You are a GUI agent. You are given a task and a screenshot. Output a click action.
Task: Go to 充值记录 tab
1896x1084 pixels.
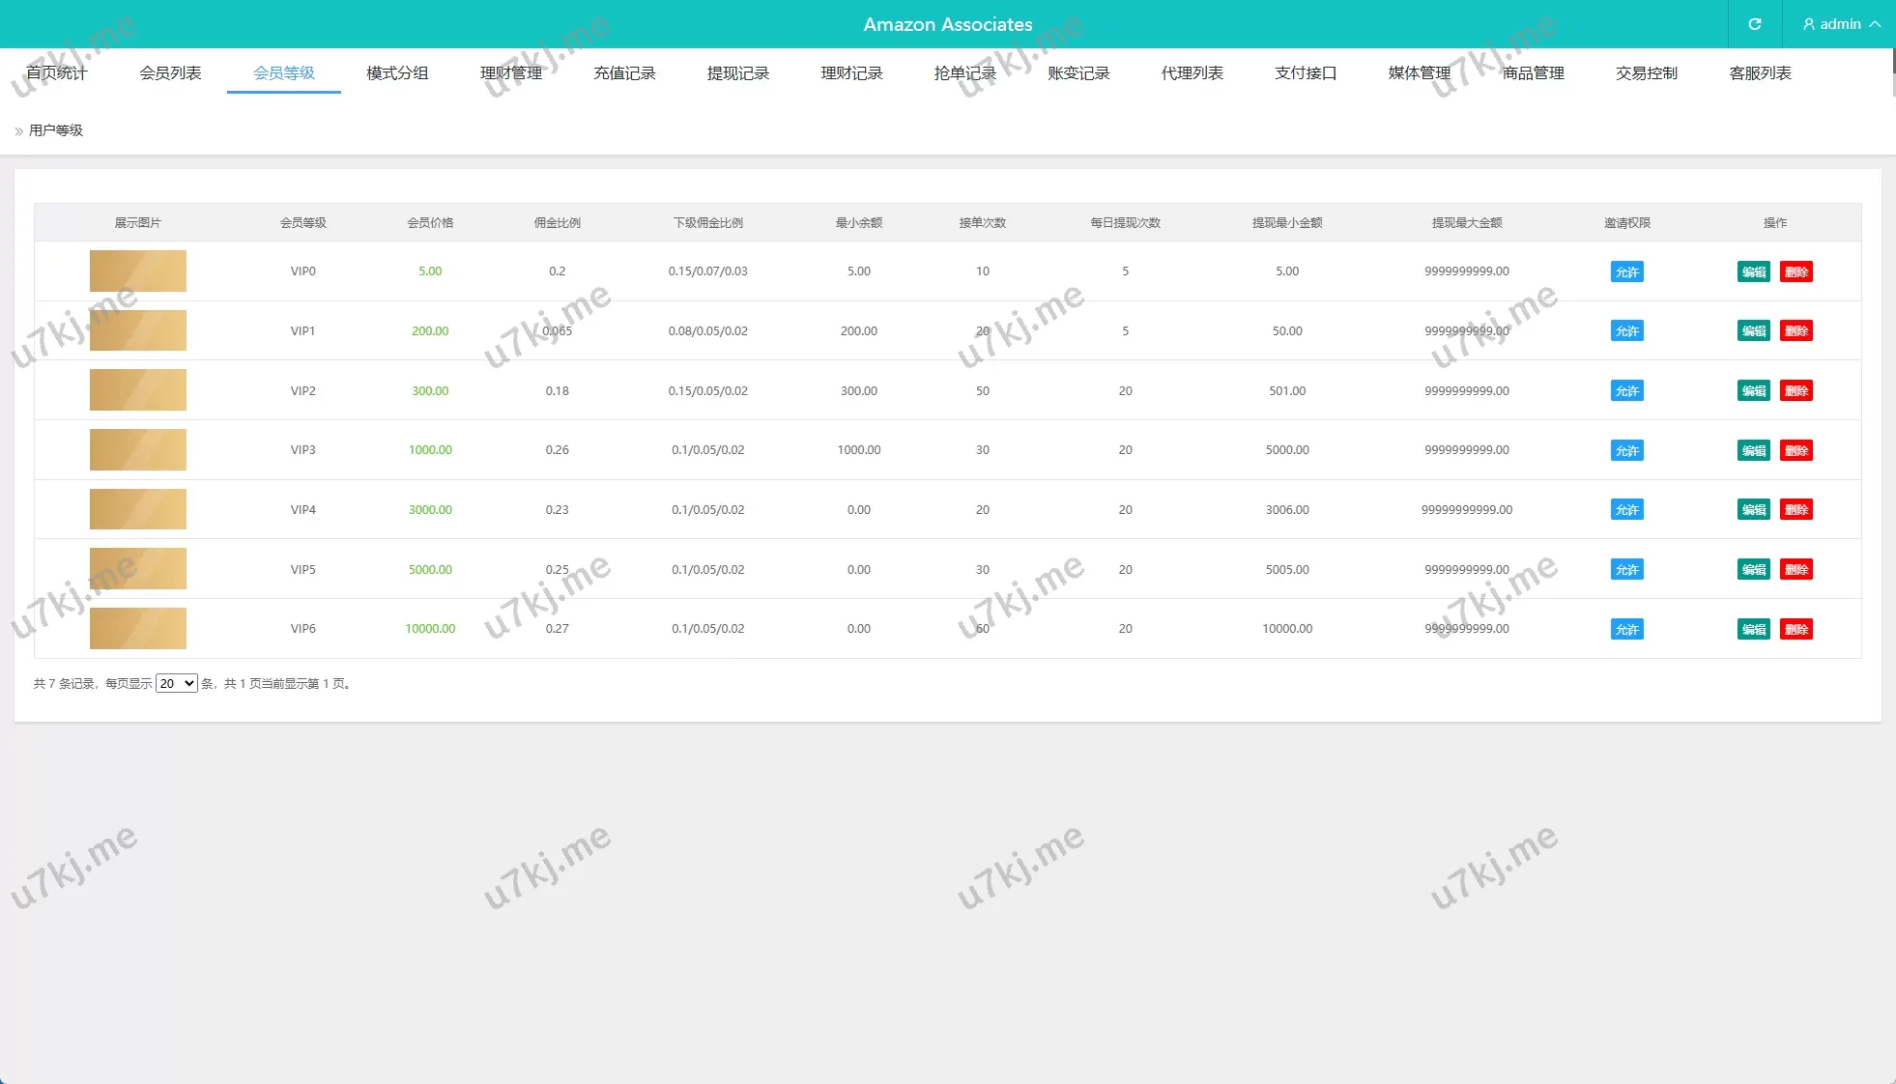pyautogui.click(x=624, y=73)
